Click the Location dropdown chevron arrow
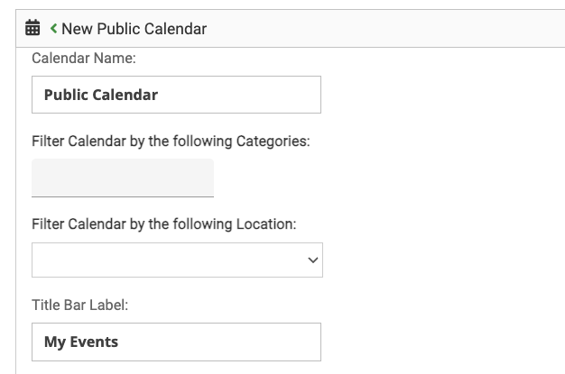This screenshot has height=374, width=565. click(313, 260)
